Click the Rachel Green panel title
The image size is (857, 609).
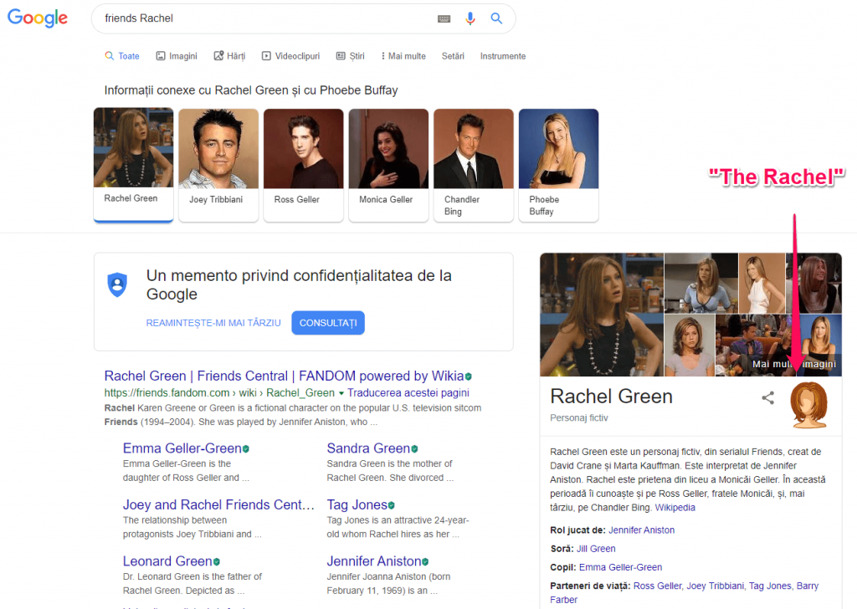(611, 397)
